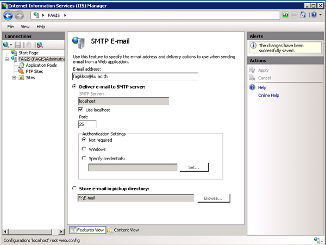The image size is (326, 245).
Task: Click the Cancel action icon
Action: click(x=252, y=78)
